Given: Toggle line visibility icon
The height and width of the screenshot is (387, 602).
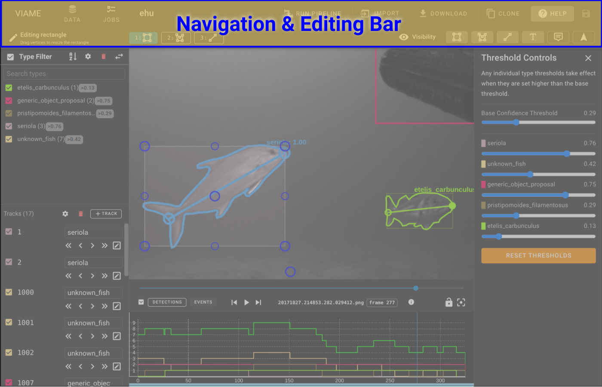Looking at the screenshot, I should [x=507, y=37].
